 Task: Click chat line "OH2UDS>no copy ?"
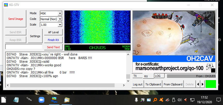(21, 69)
